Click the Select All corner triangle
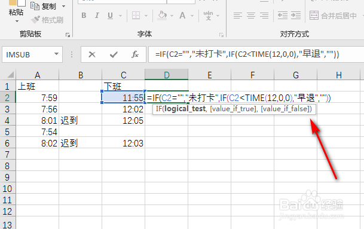Screen dimensions: 364x229 (10, 75)
